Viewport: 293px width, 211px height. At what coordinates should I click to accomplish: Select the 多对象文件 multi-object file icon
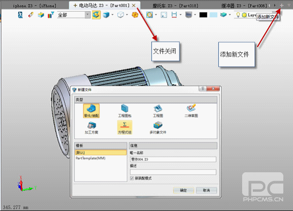coord(157,126)
